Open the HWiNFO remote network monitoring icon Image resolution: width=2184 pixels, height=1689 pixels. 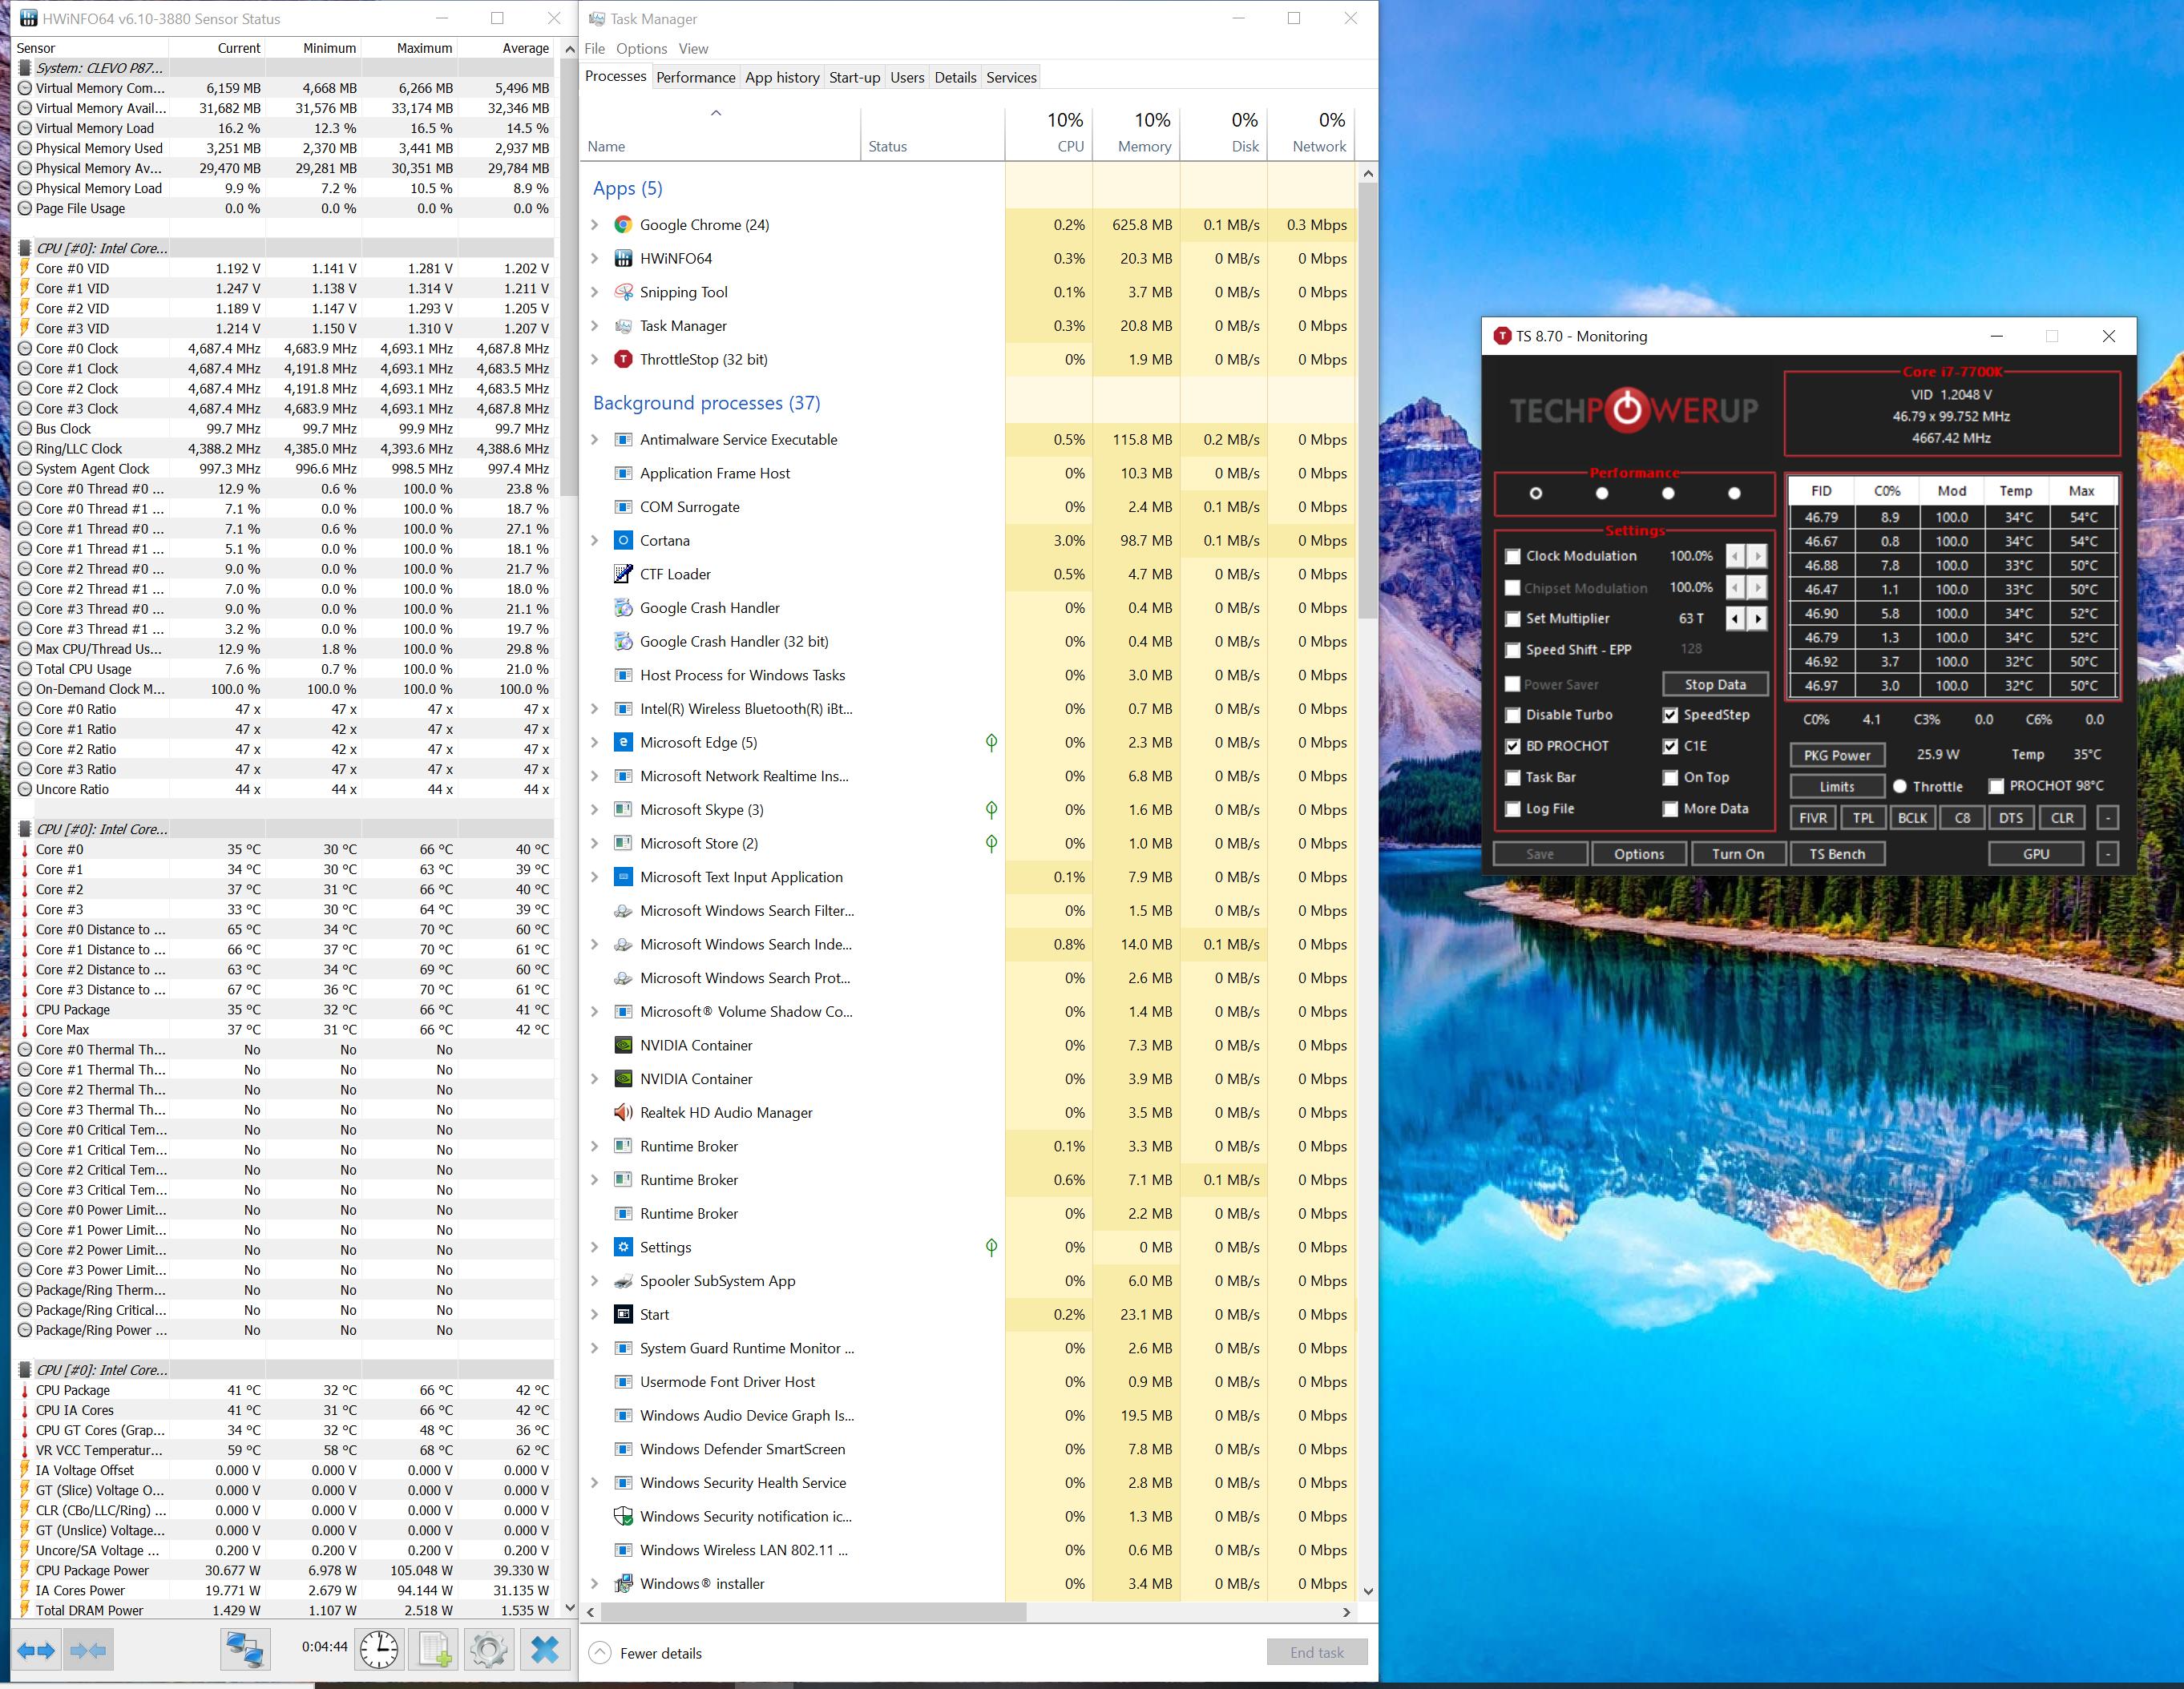tap(245, 1650)
